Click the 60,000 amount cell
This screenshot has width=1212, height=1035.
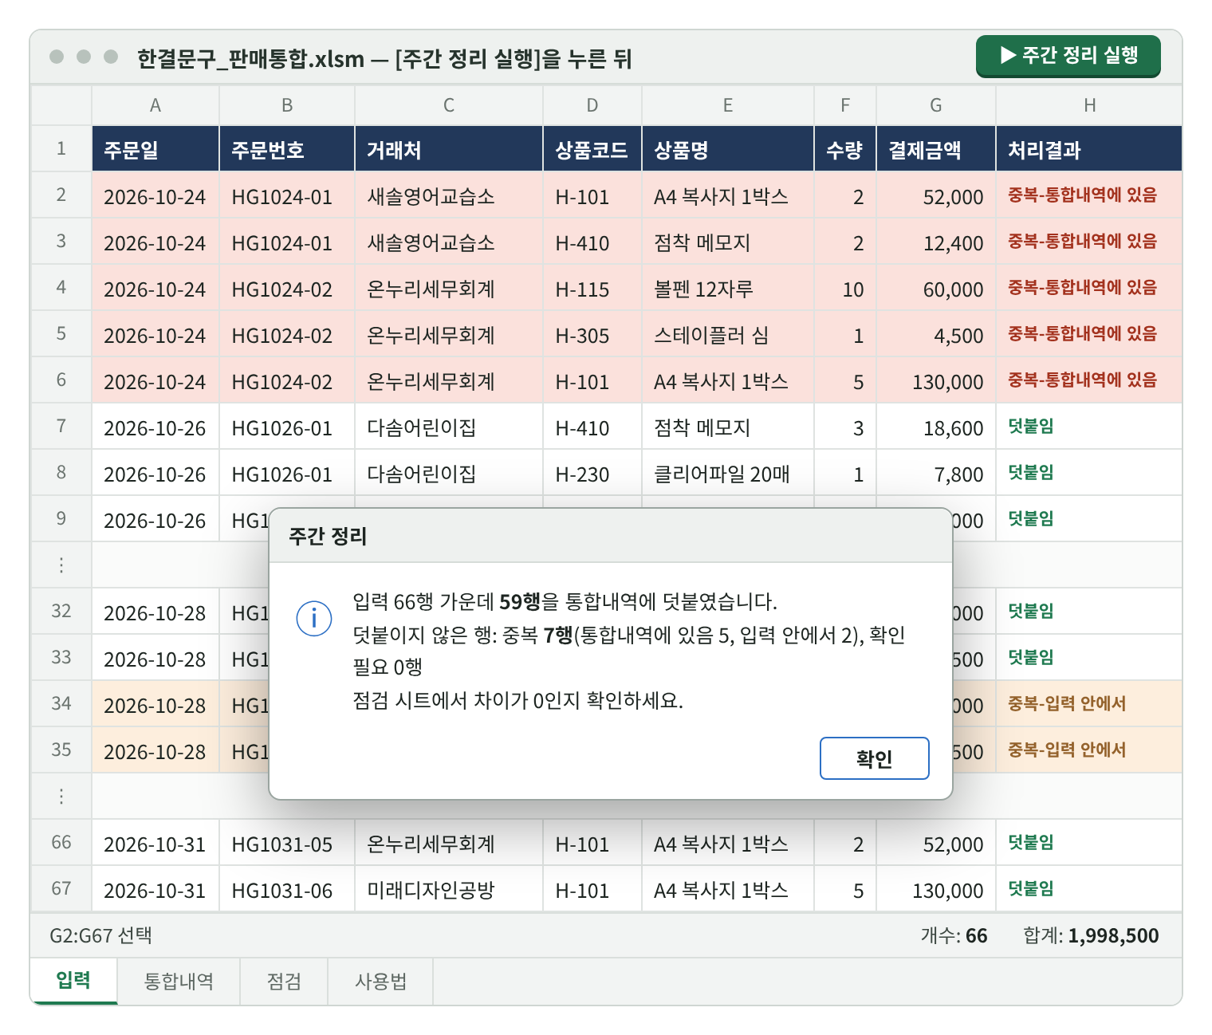[936, 288]
